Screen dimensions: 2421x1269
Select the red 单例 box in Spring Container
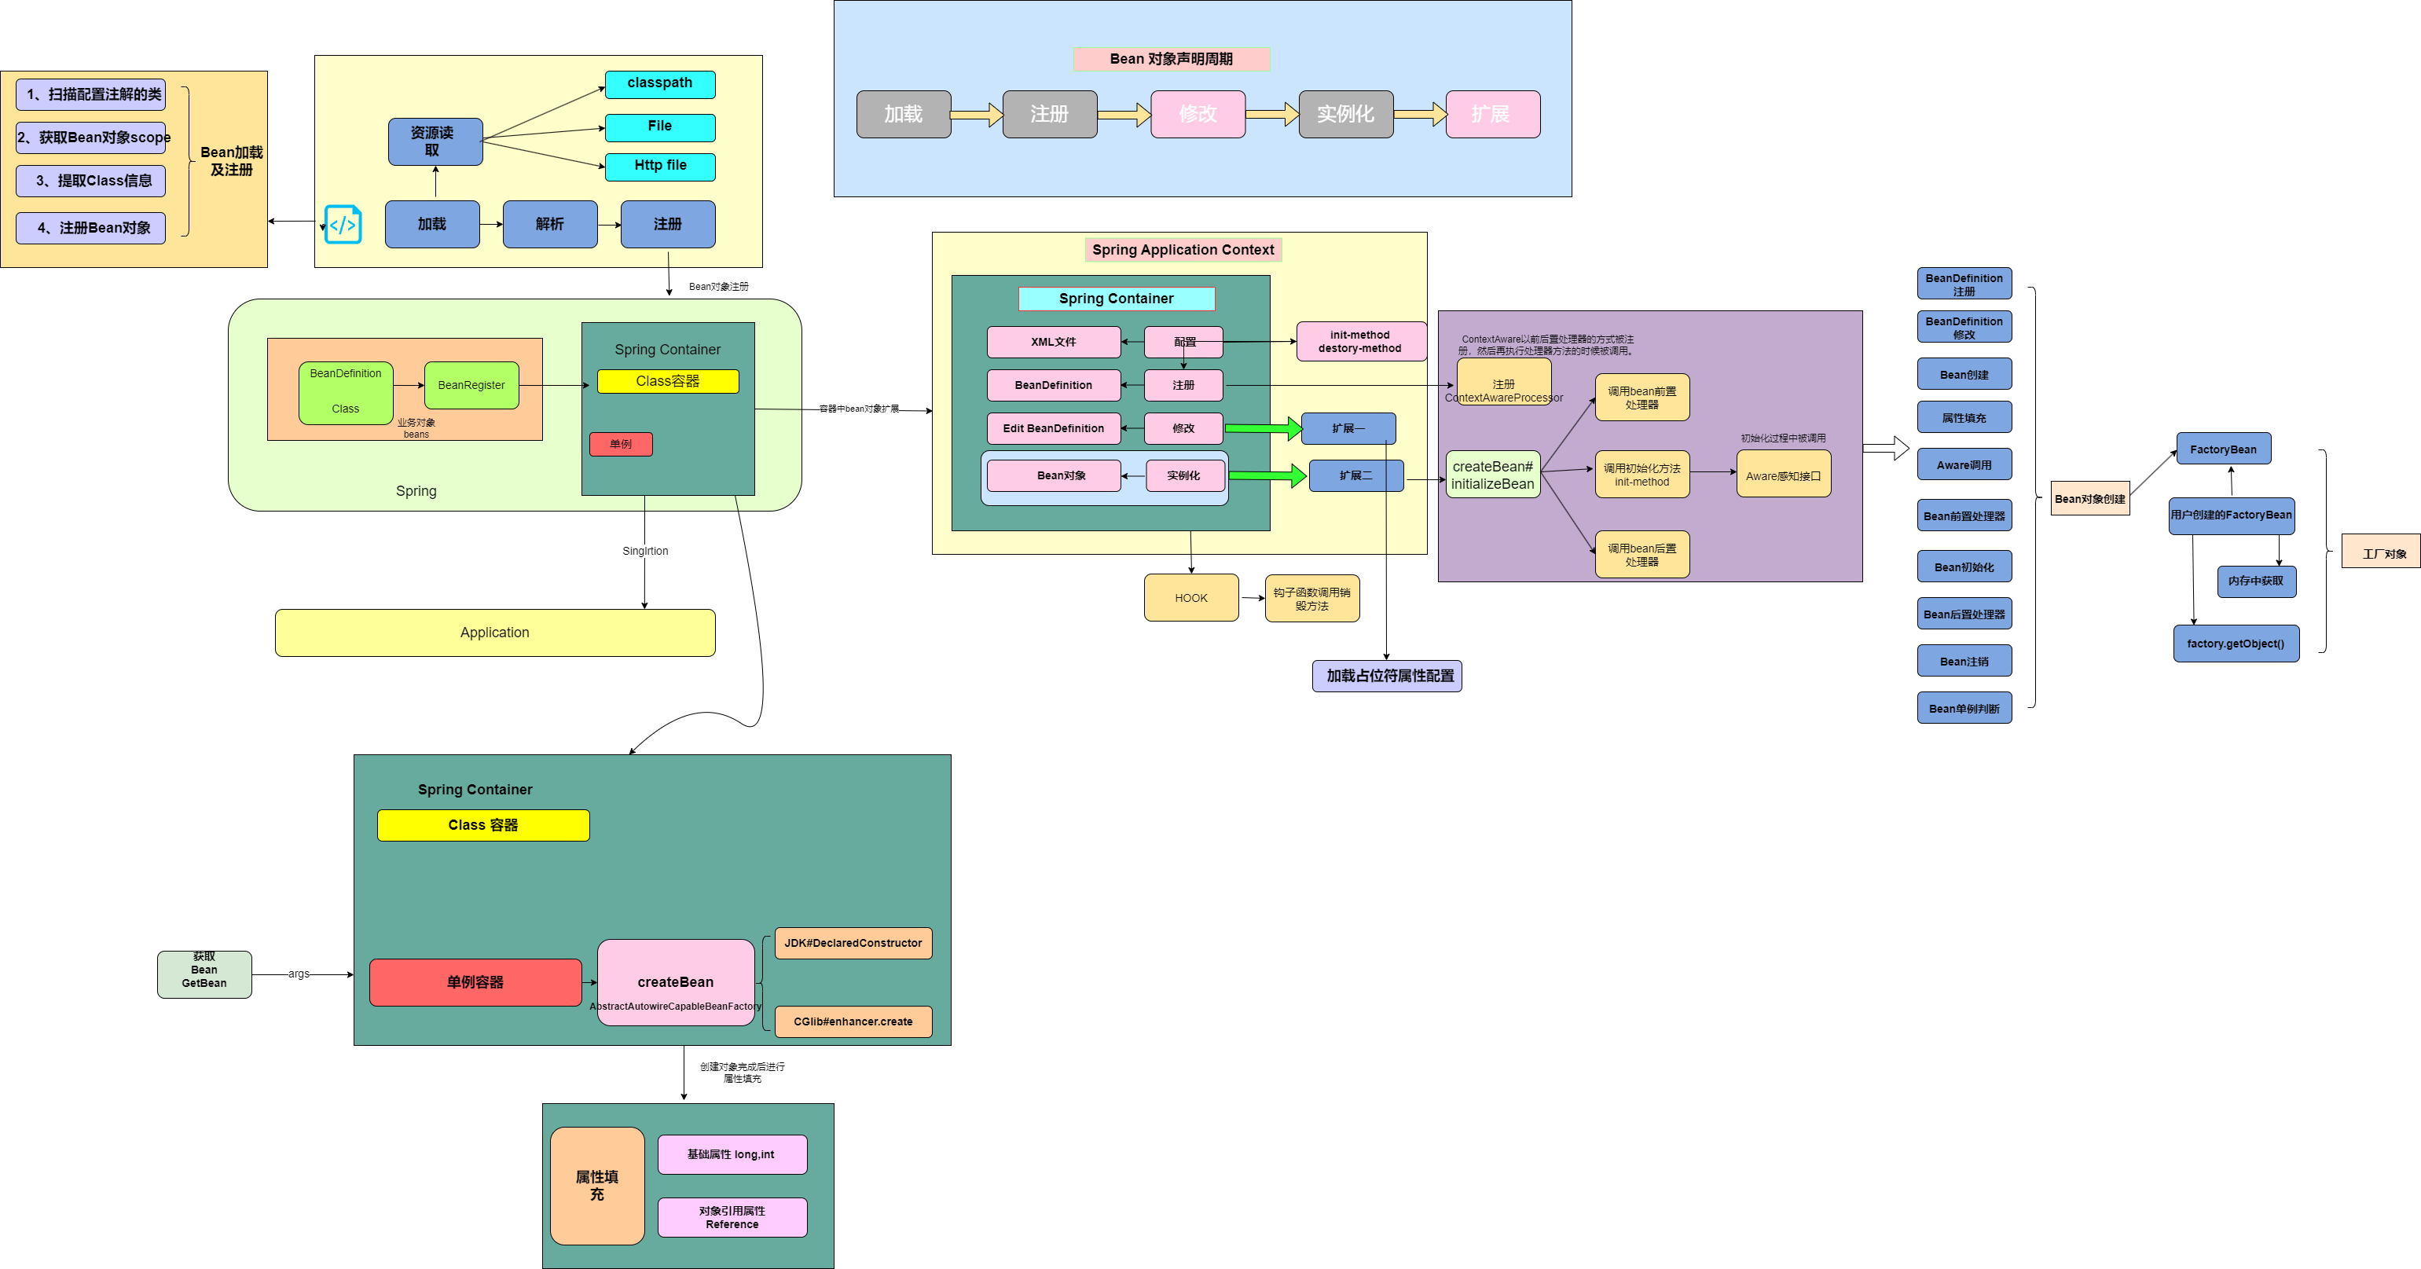coord(620,444)
